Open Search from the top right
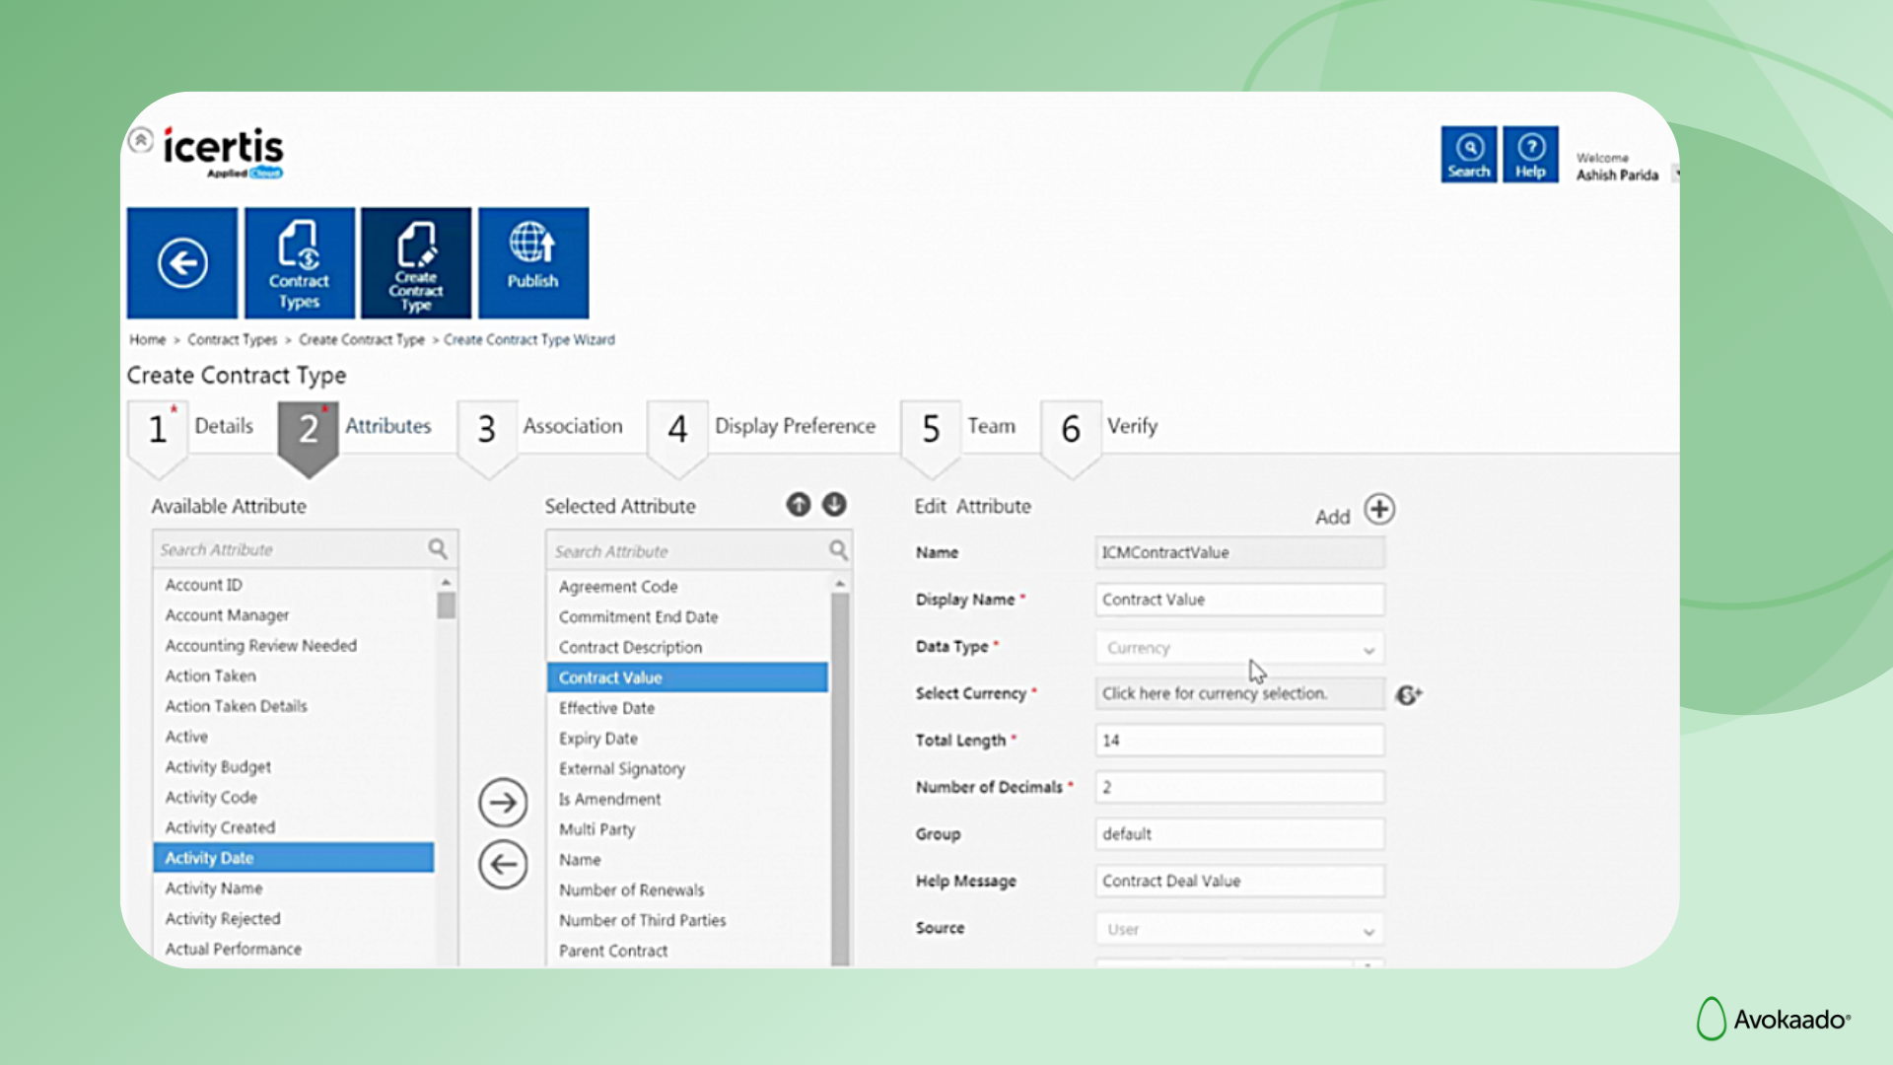This screenshot has height=1065, width=1893. (1468, 154)
